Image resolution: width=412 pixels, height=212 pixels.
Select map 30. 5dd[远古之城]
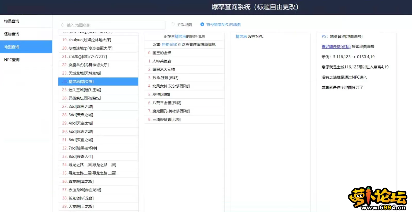[98, 132]
